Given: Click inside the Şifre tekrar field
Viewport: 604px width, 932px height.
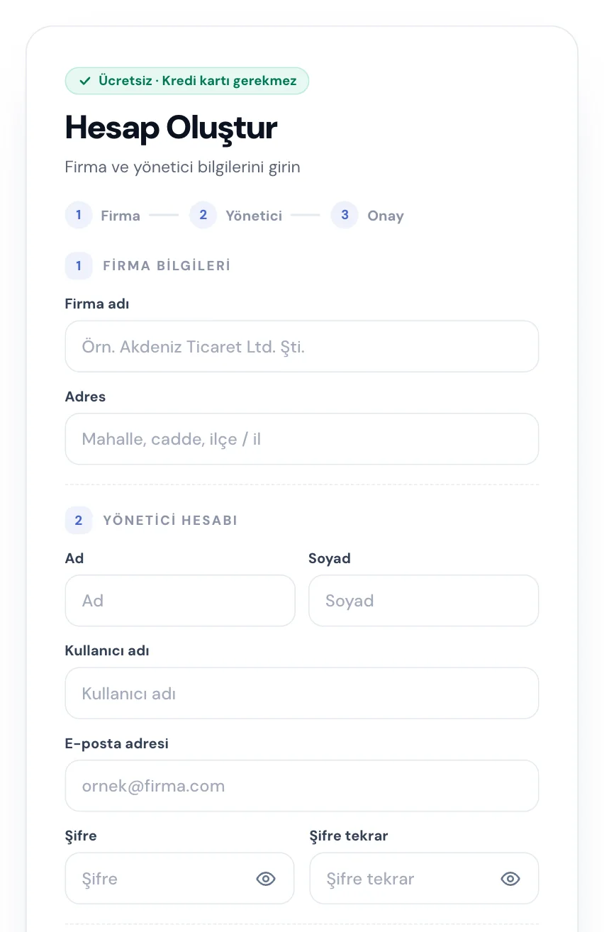Looking at the screenshot, I should 424,878.
